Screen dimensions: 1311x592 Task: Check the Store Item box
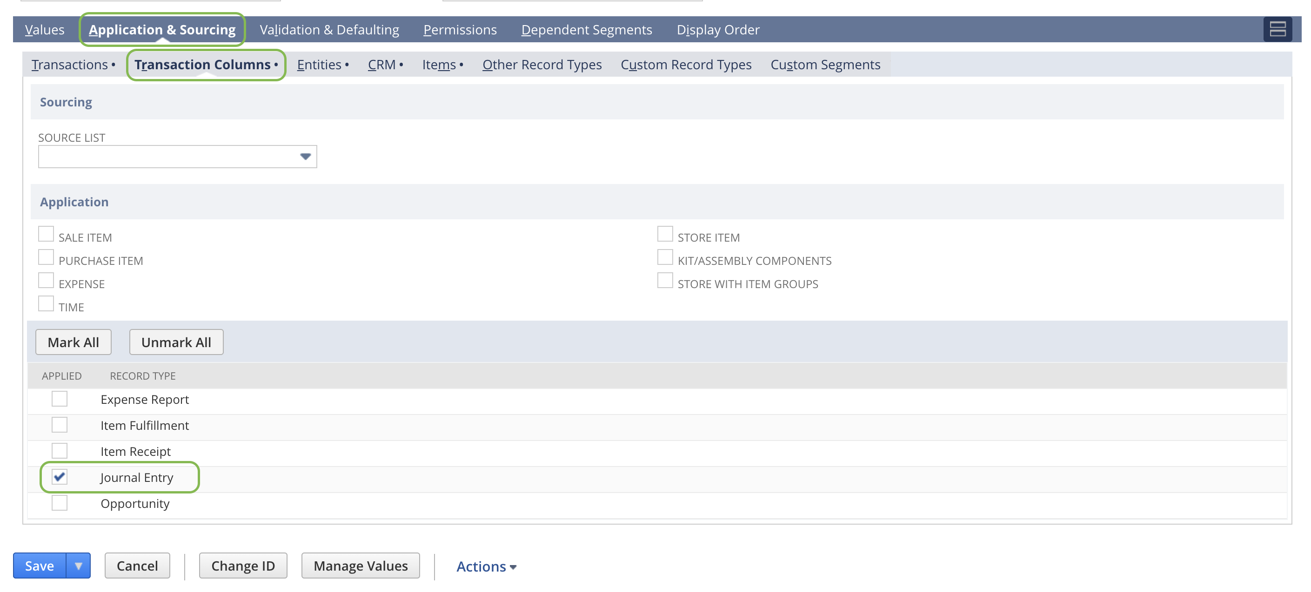tap(665, 234)
